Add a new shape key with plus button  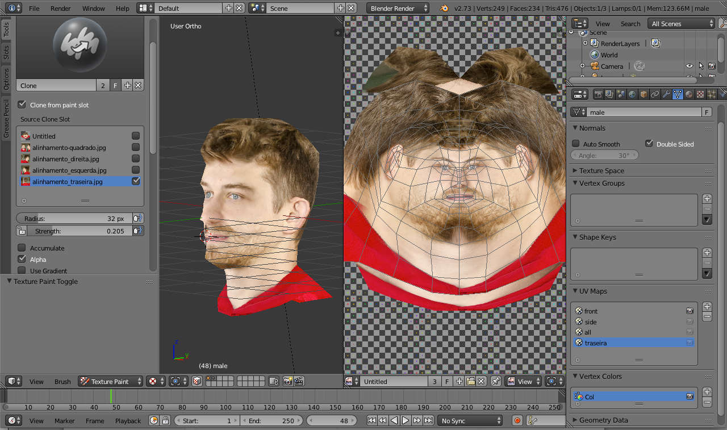707,253
